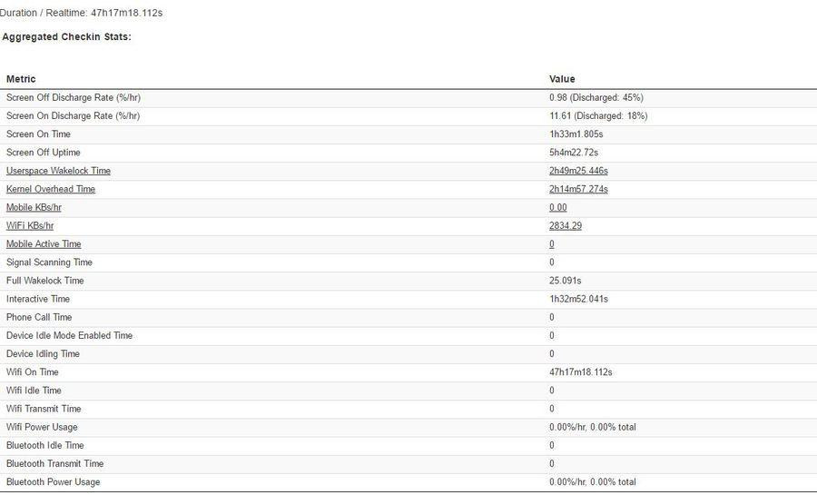Click the Mobile KBs/hr metric link
The width and height of the screenshot is (817, 495).
pyautogui.click(x=34, y=207)
